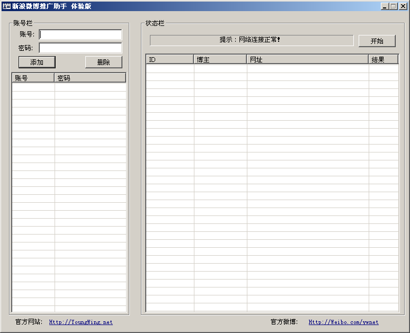Click the 删除 button
Image resolution: width=410 pixels, height=333 pixels.
pos(103,62)
